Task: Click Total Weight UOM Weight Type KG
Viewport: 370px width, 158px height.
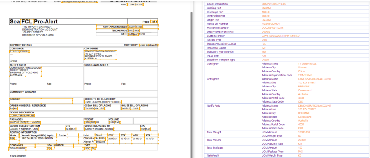Action: 300,136
